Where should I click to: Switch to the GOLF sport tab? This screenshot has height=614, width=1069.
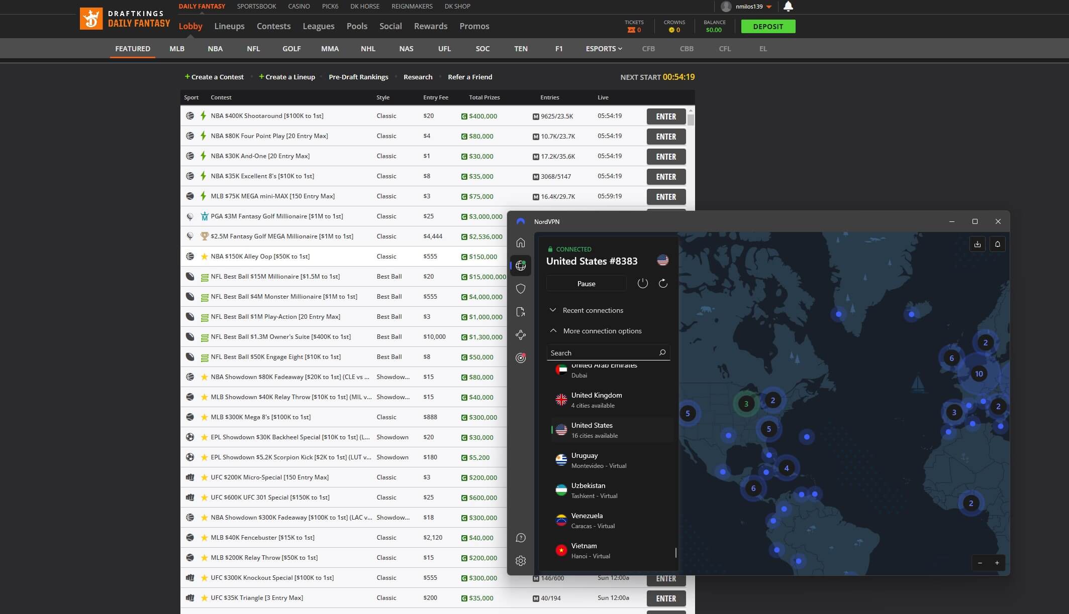291,49
